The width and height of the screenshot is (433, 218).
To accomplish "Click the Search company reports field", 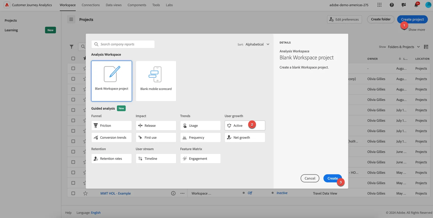I will pos(123,44).
